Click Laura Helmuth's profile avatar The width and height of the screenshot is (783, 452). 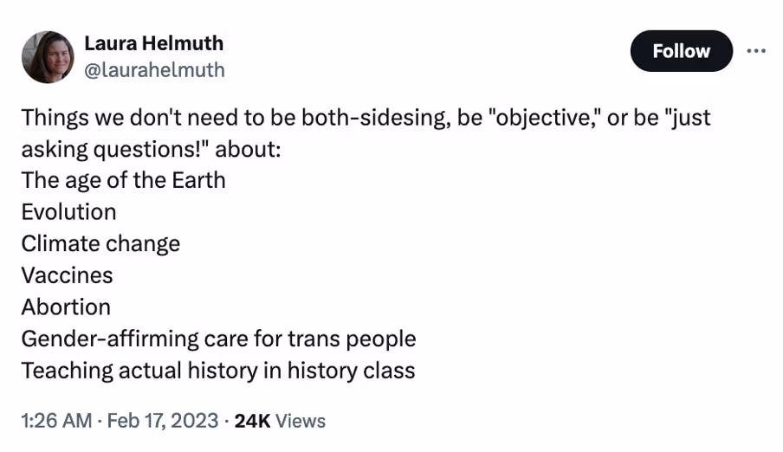(48, 57)
